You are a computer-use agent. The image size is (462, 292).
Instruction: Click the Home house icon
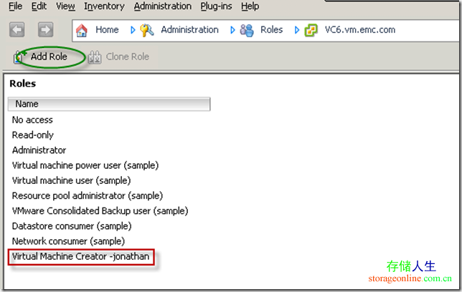click(x=82, y=30)
